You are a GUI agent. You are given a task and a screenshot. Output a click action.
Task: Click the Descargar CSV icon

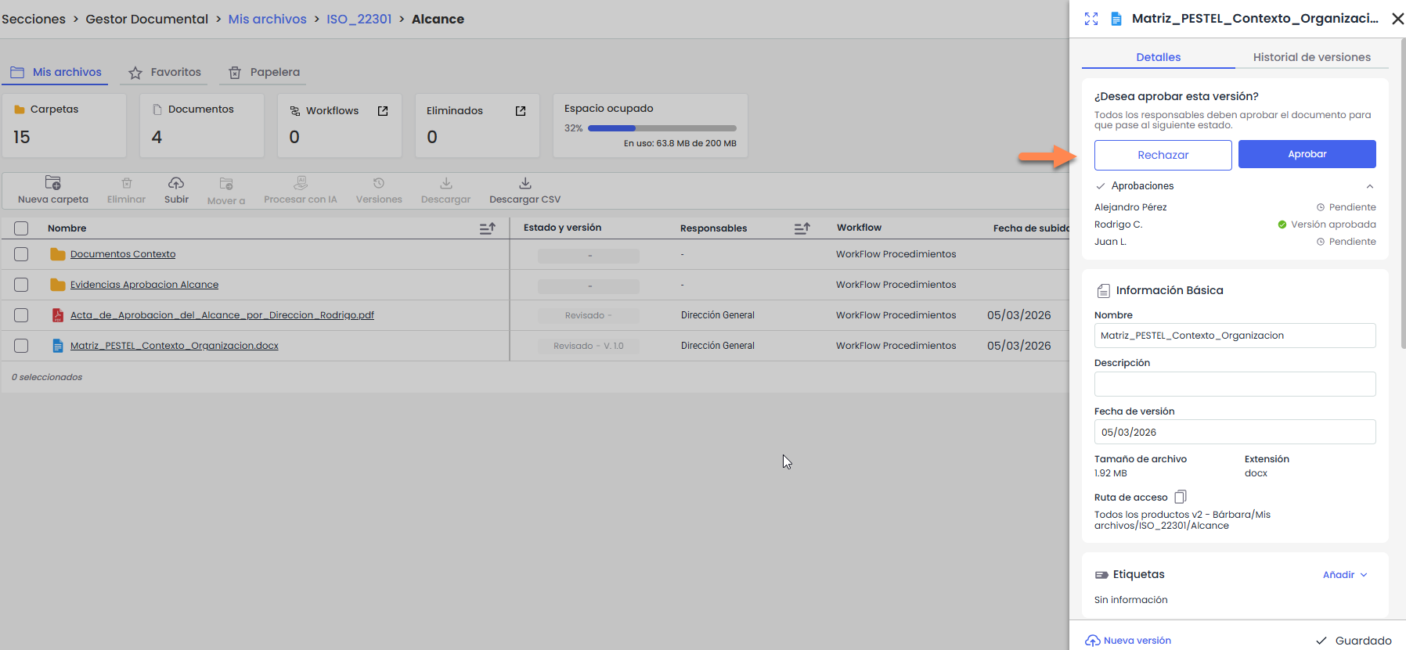pyautogui.click(x=525, y=183)
